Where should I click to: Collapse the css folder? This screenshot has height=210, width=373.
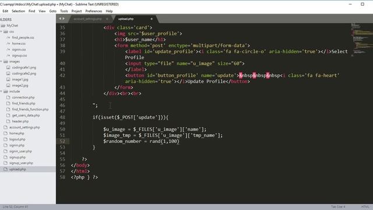click(x=1, y=32)
